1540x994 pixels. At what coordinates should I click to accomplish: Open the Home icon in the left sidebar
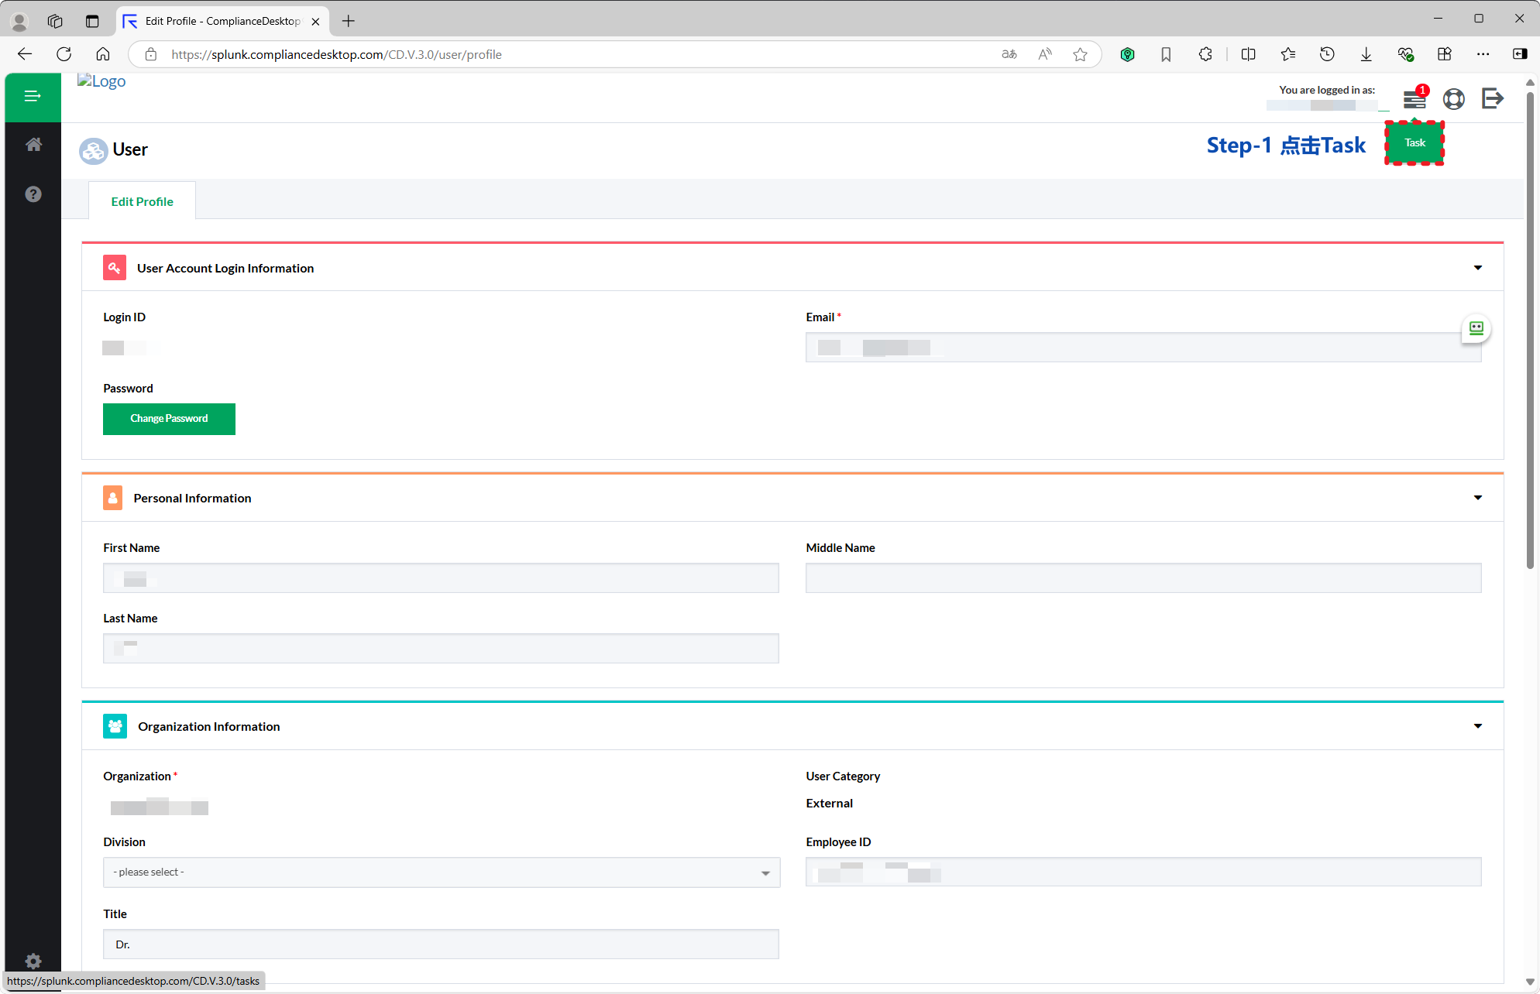tap(33, 144)
